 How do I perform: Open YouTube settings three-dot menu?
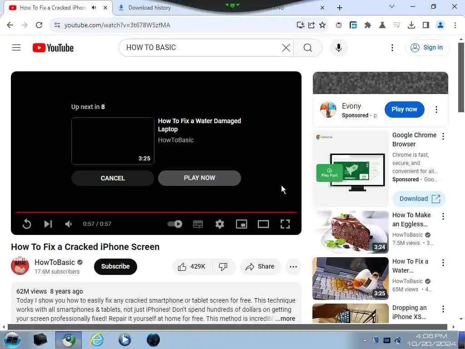tap(392, 47)
